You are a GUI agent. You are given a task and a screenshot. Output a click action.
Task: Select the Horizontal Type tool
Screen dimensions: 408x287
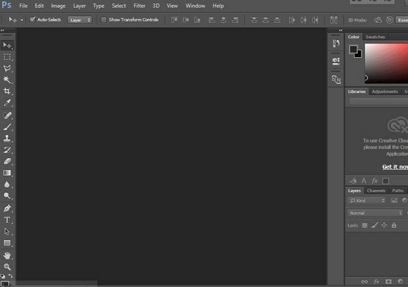[7, 220]
